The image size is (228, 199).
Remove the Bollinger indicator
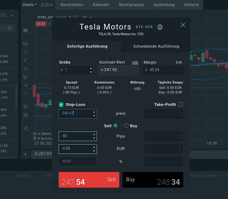pos(39,138)
